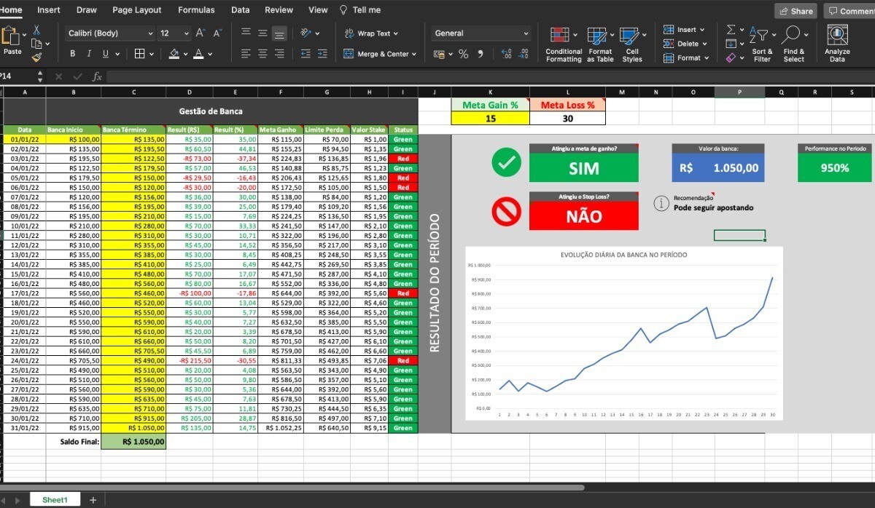Click the Conditional Formatting icon
Viewport: 875px width, 508px height.
click(564, 44)
